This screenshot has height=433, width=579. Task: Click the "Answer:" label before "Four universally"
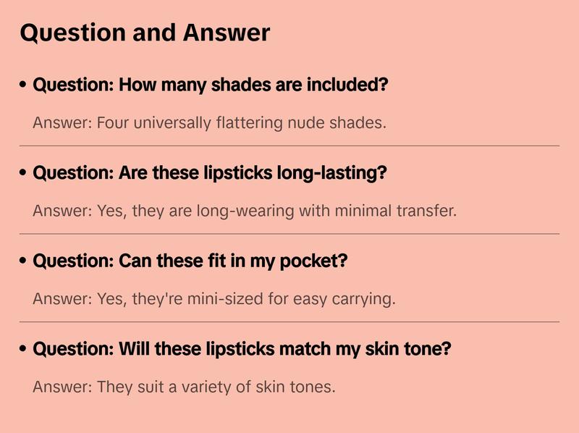click(x=62, y=122)
